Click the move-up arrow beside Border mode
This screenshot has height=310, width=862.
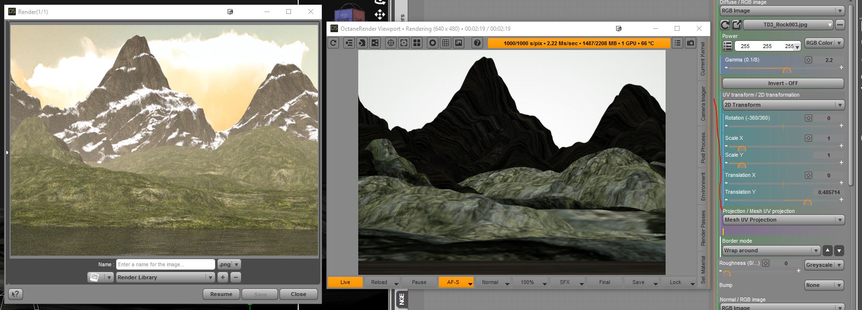(x=827, y=250)
